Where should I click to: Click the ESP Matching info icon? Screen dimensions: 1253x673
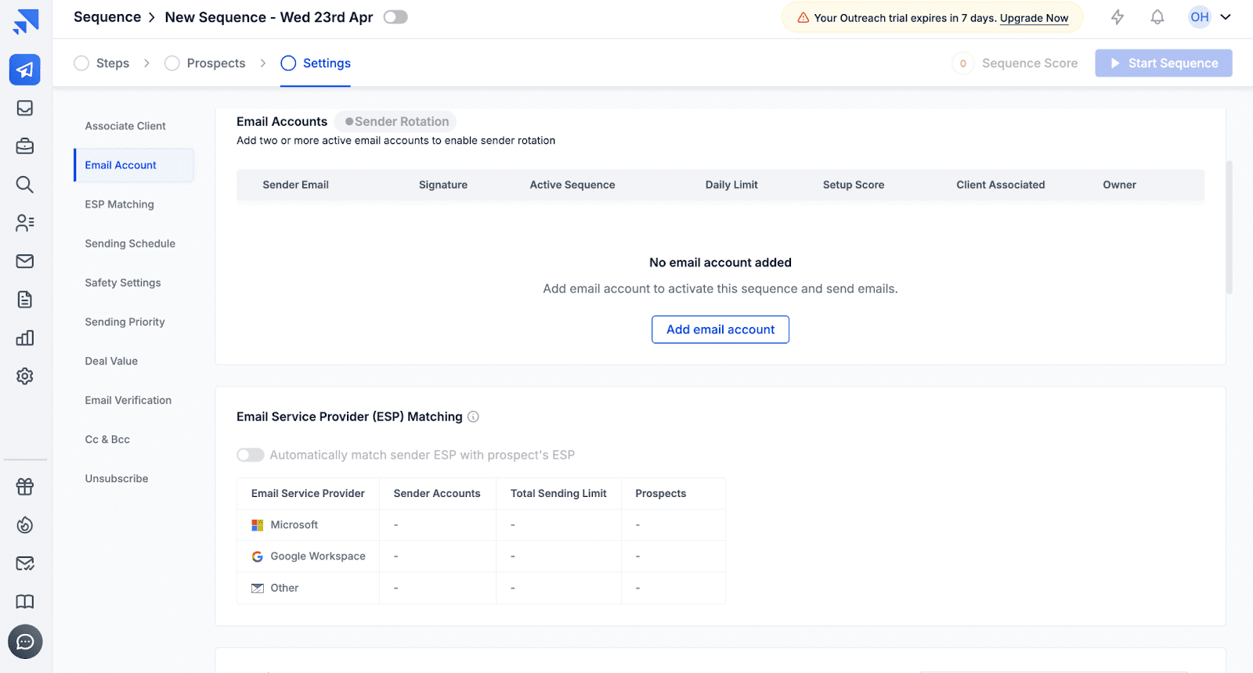point(473,417)
